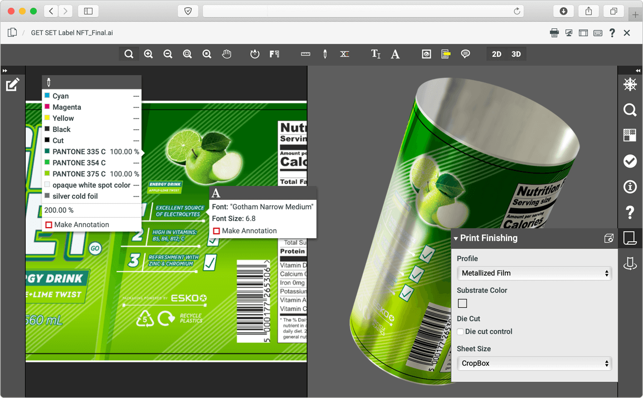643x398 pixels.
Task: Switch to 2D view
Action: pyautogui.click(x=496, y=54)
